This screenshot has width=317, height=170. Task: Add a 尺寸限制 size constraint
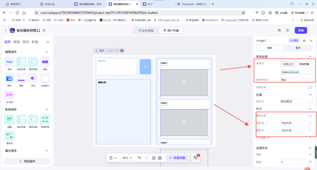point(310,138)
